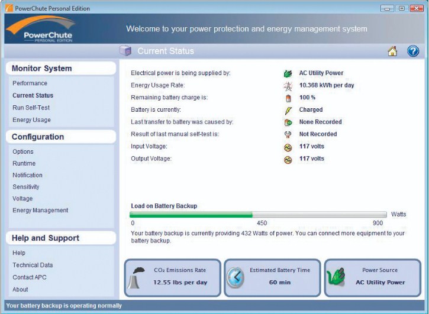Open Configuration Options

click(x=23, y=151)
